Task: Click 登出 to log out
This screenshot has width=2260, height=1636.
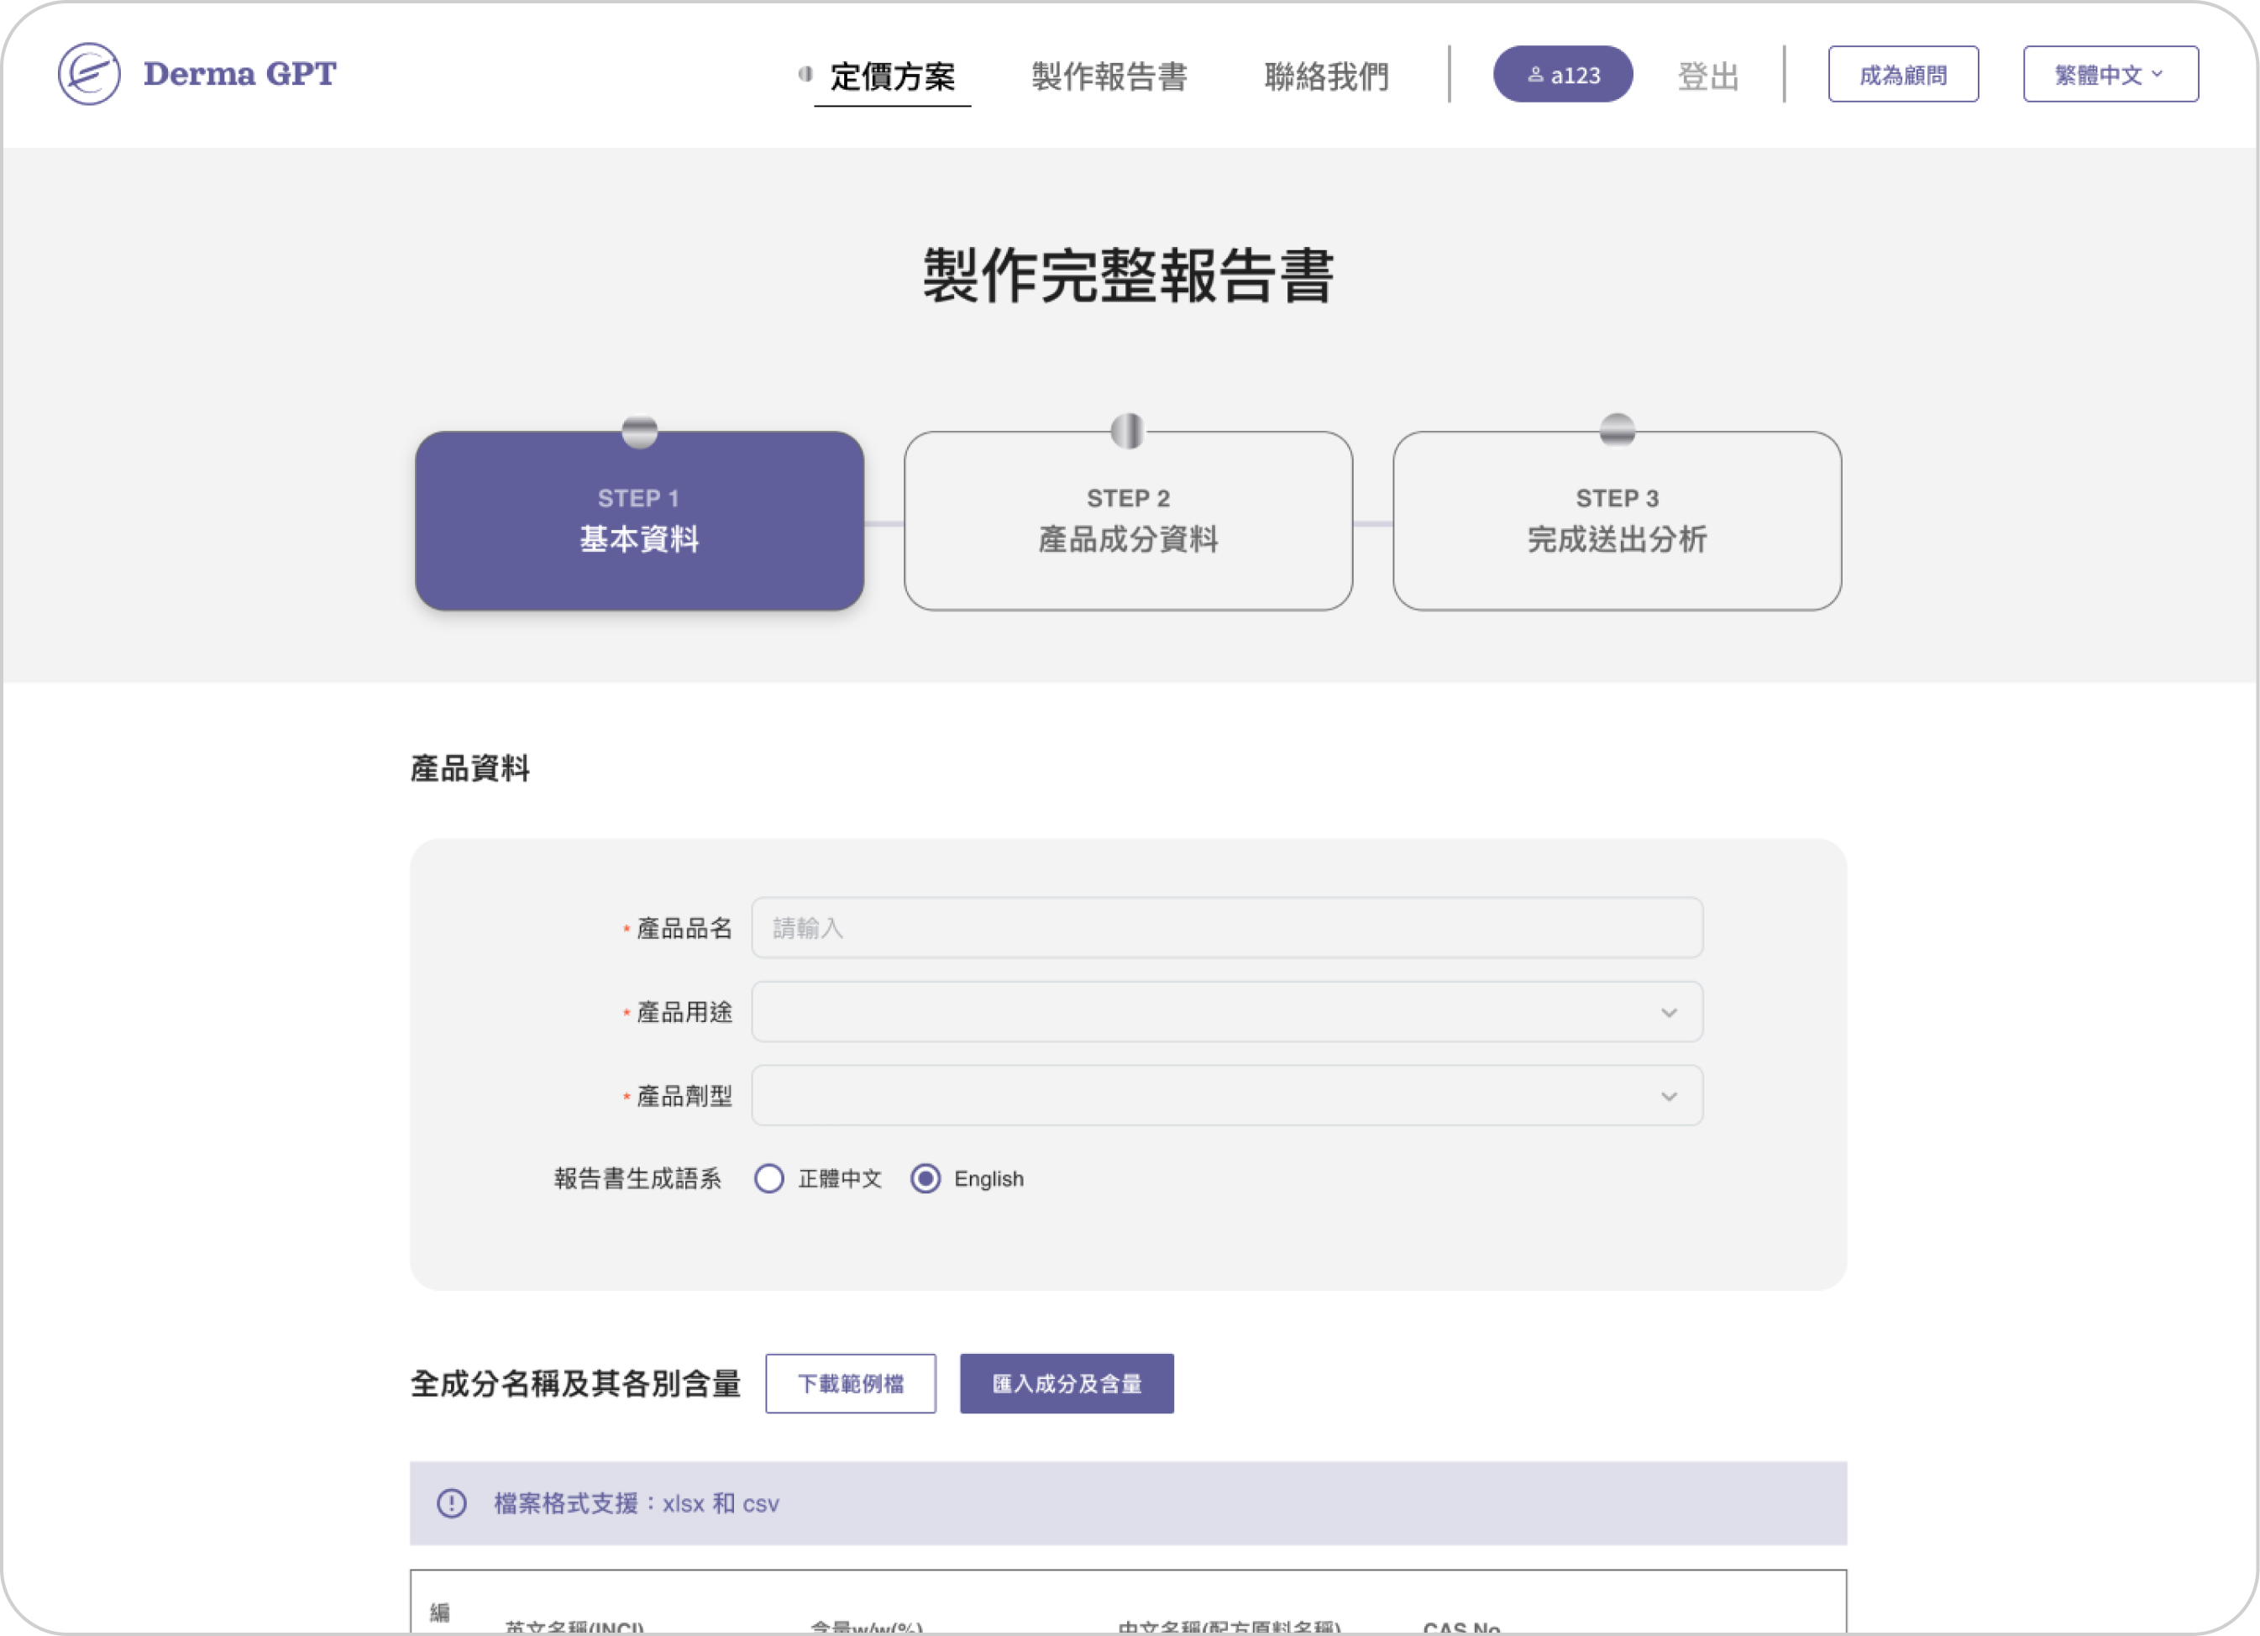Action: pyautogui.click(x=1708, y=76)
